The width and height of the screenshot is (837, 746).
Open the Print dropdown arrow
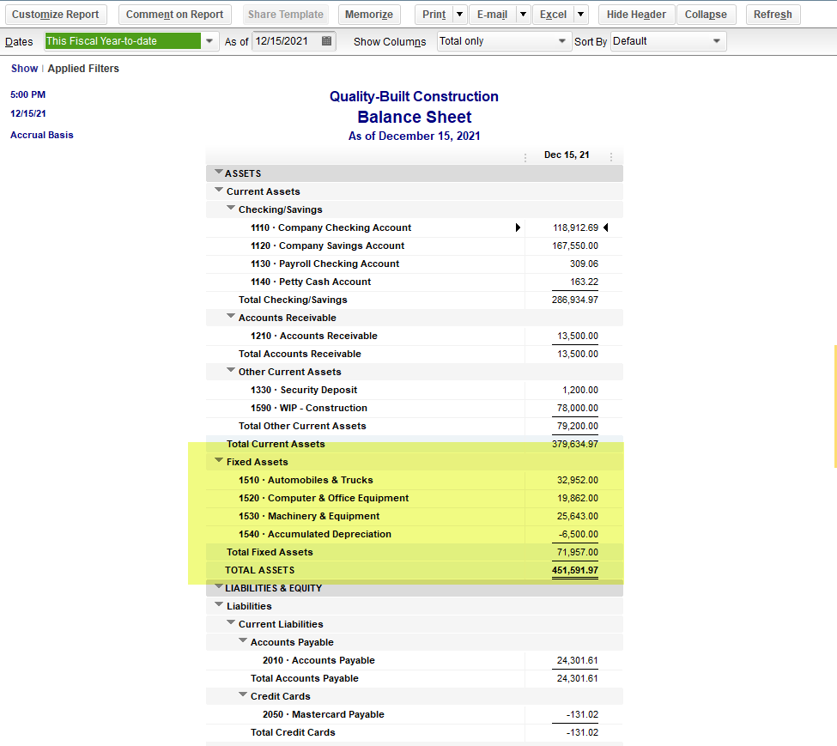pyautogui.click(x=459, y=15)
